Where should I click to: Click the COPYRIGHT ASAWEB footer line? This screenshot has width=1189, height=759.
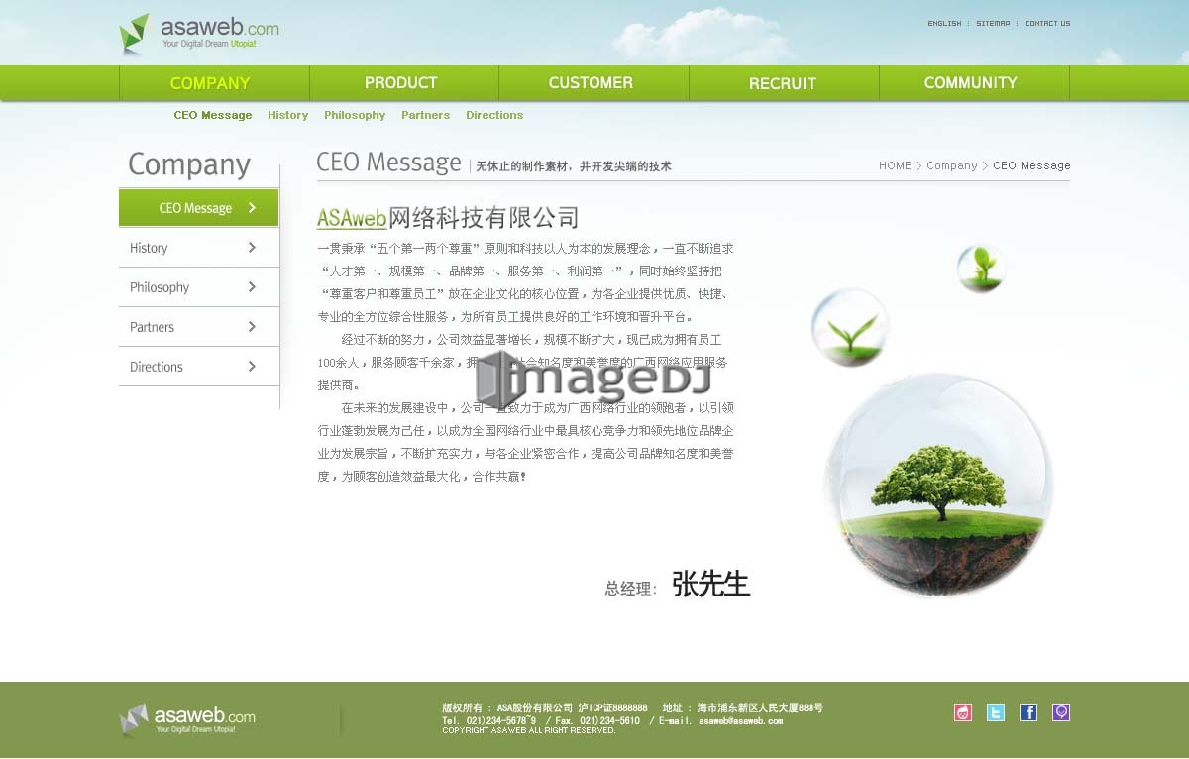click(529, 730)
